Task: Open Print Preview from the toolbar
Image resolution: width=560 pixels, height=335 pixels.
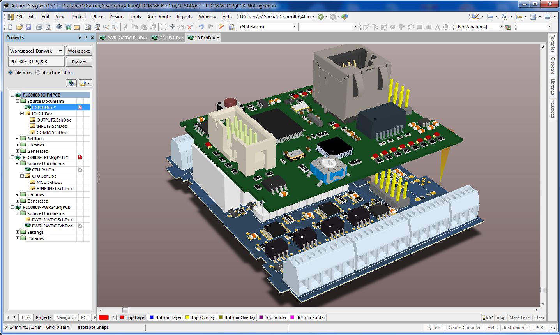Action: [x=48, y=27]
